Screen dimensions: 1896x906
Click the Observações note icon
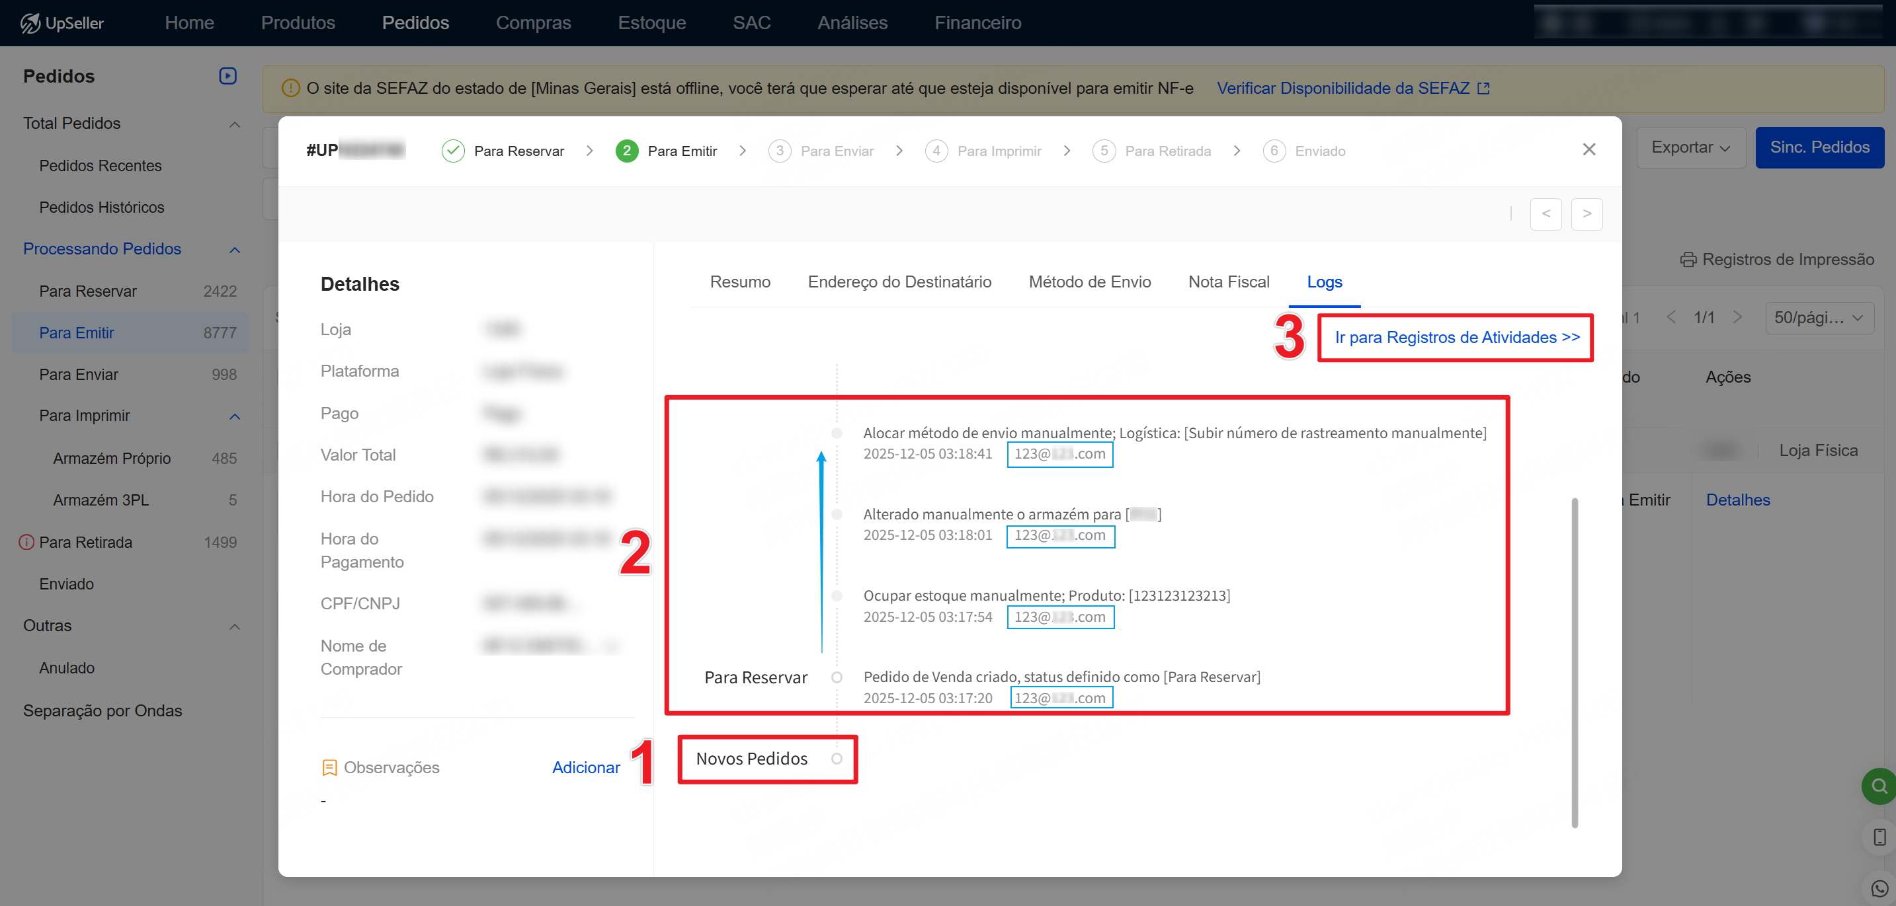coord(329,768)
